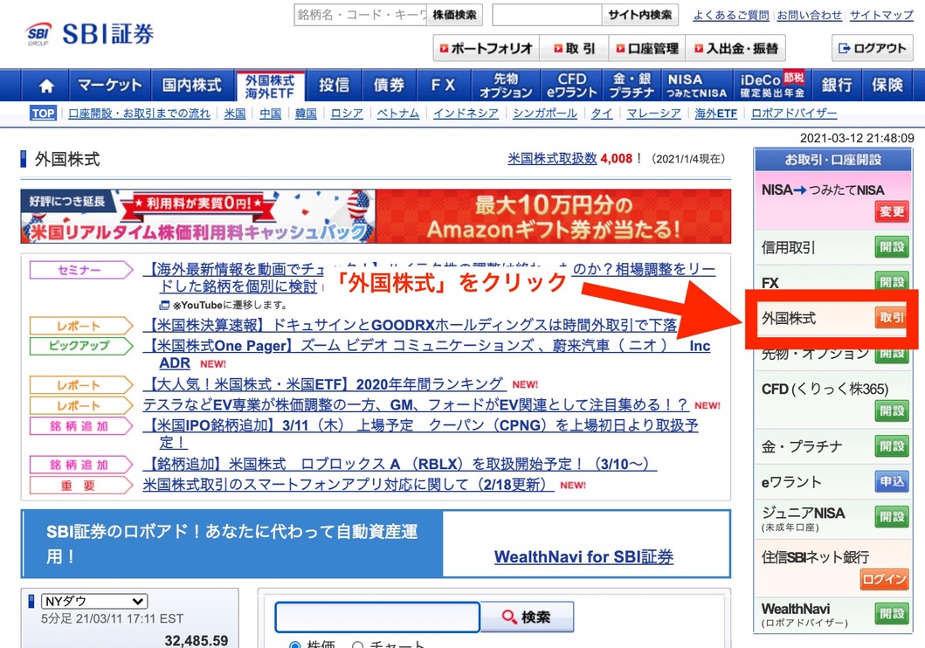
Task: Open the 2020年年間ランキング report link
Action: pos(324,384)
